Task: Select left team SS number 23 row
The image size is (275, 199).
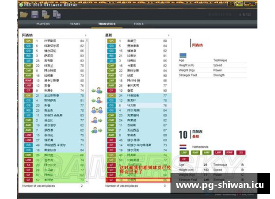Action: point(54,165)
